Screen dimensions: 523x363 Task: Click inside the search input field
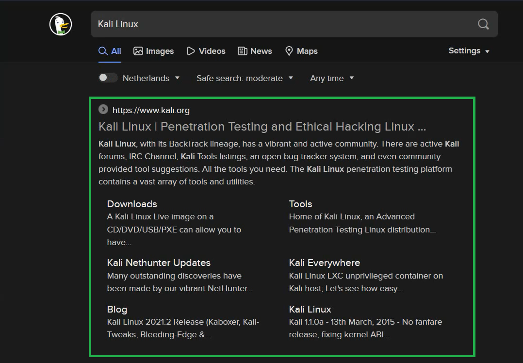coord(243,24)
